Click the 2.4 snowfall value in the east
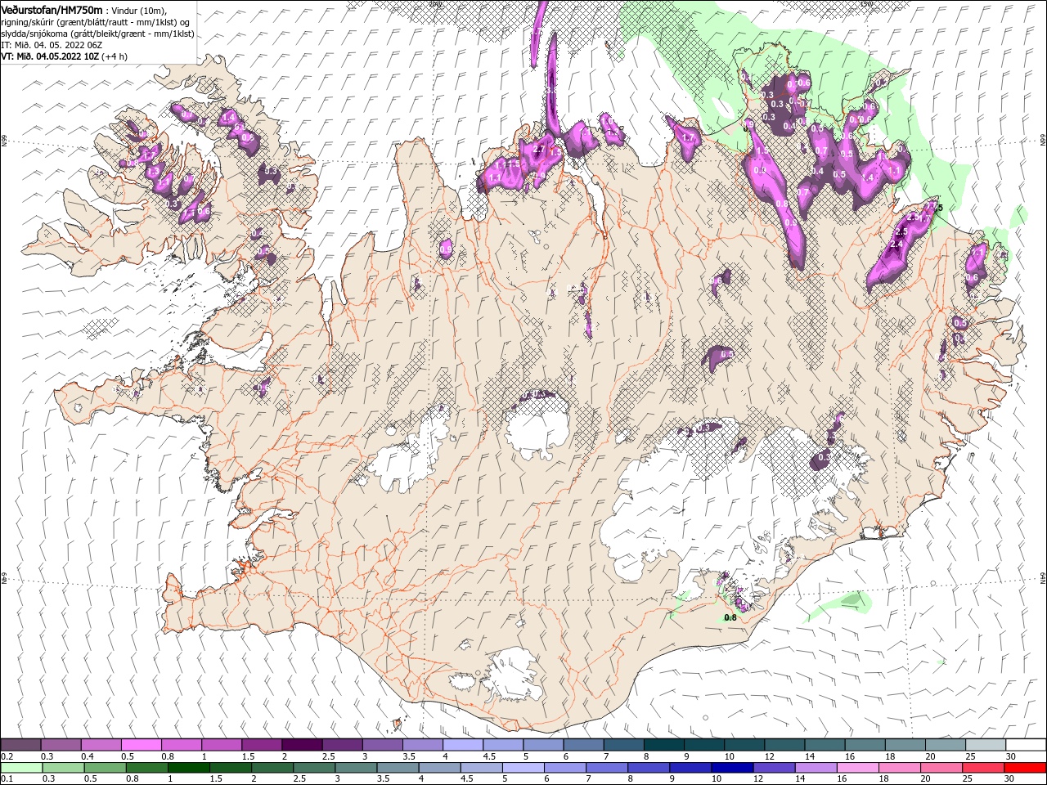The image size is (1047, 785). [896, 244]
